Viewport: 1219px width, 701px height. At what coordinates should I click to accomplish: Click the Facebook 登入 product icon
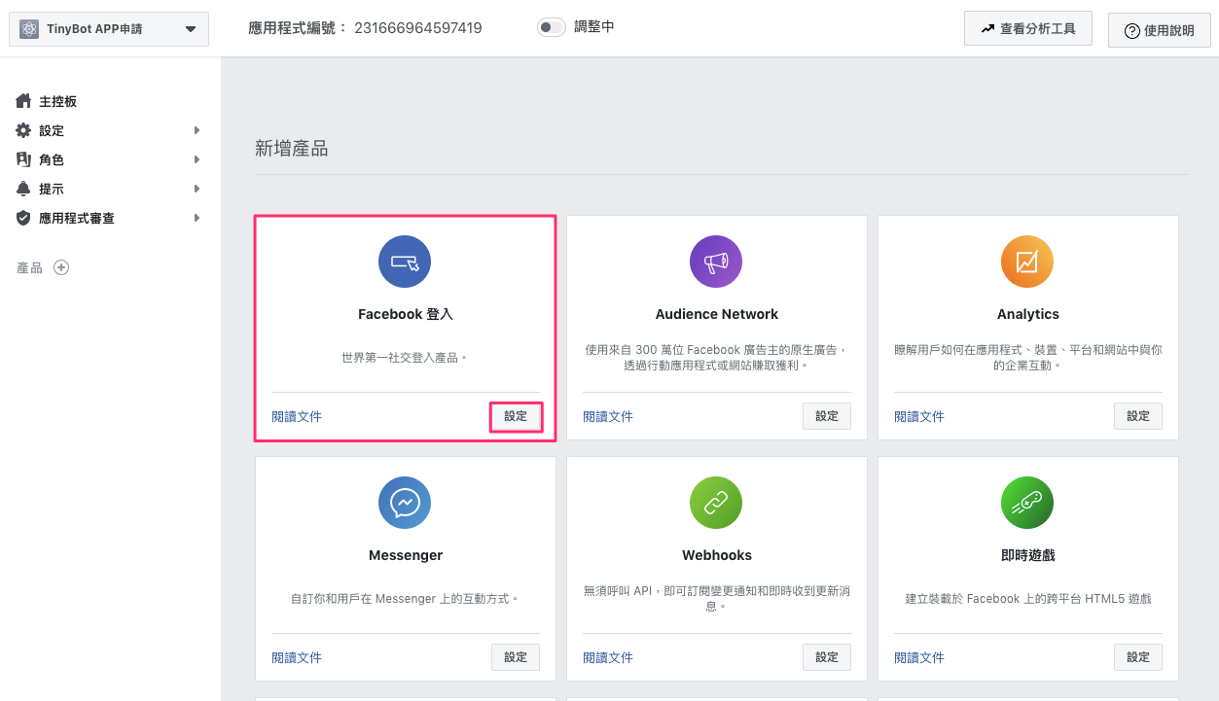(405, 262)
